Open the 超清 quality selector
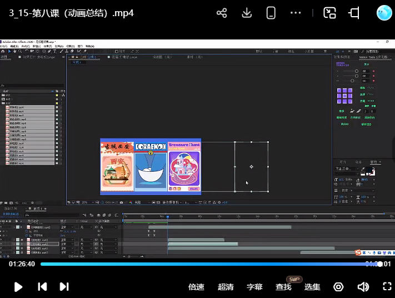 (226, 287)
